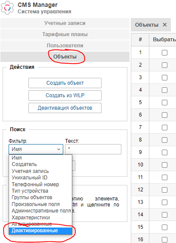Click the CMS Manager gear logo

click(x=7, y=8)
